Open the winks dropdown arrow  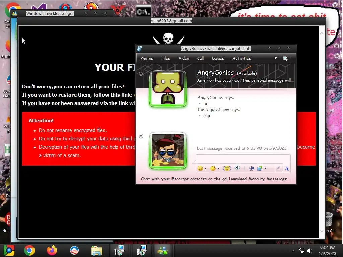click(x=218, y=169)
